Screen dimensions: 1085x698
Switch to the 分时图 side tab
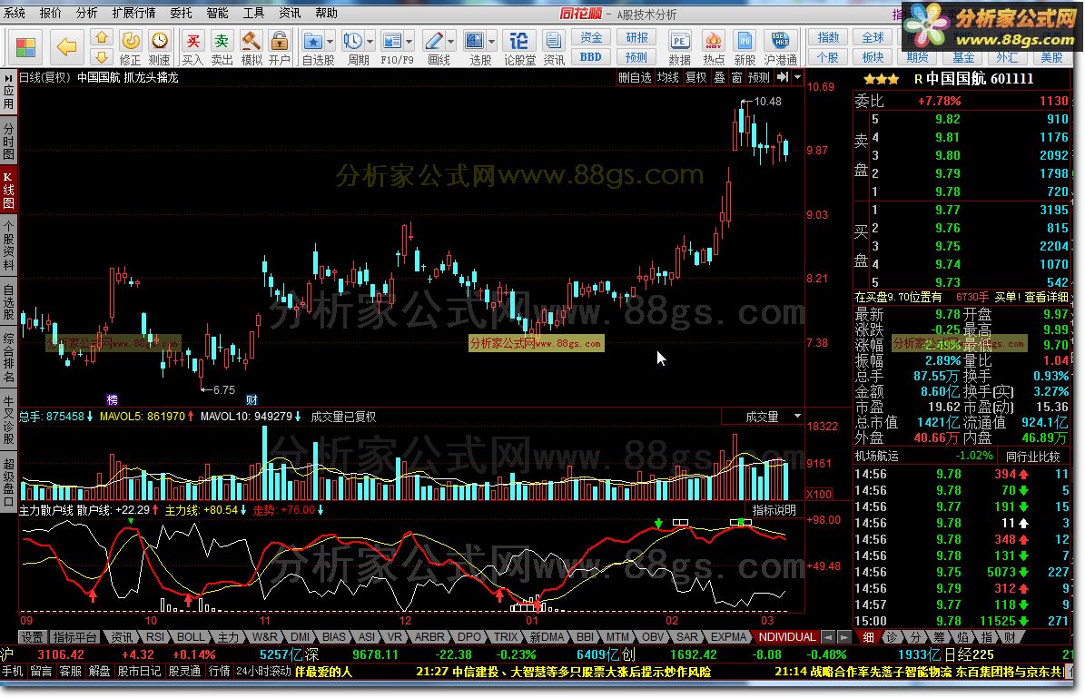tap(8, 142)
